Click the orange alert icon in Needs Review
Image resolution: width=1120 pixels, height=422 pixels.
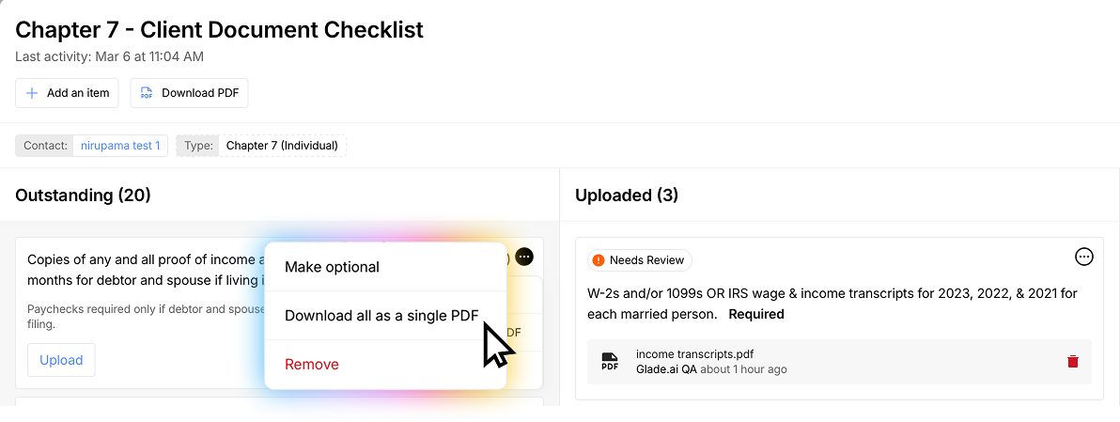(x=599, y=260)
